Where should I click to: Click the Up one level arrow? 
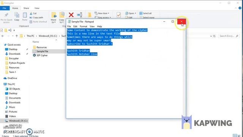tap(17, 36)
